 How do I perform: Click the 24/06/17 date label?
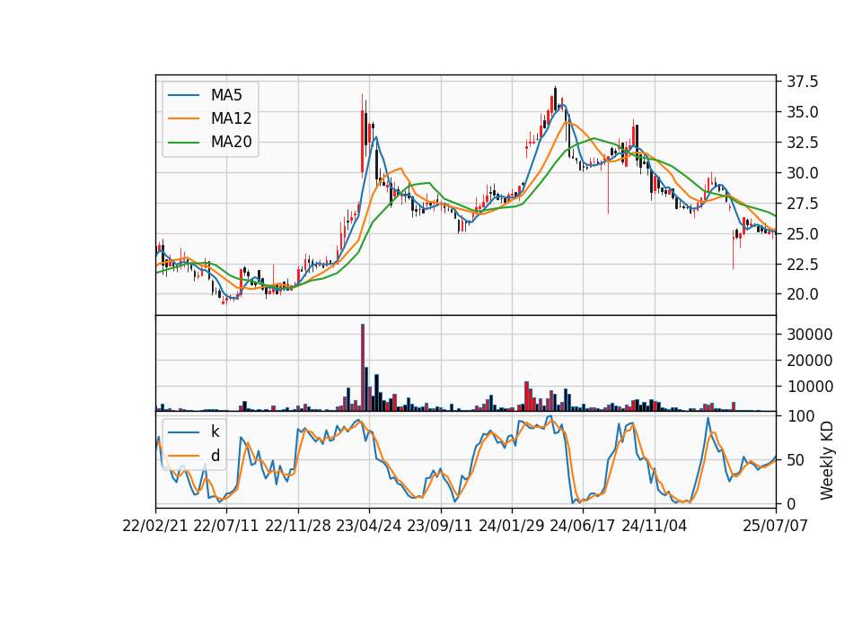[x=582, y=526]
